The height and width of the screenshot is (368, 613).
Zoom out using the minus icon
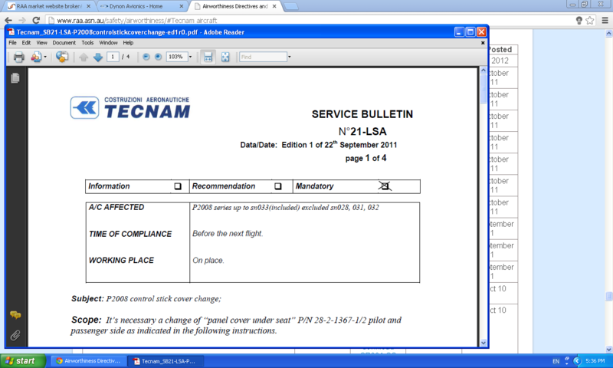pyautogui.click(x=146, y=57)
